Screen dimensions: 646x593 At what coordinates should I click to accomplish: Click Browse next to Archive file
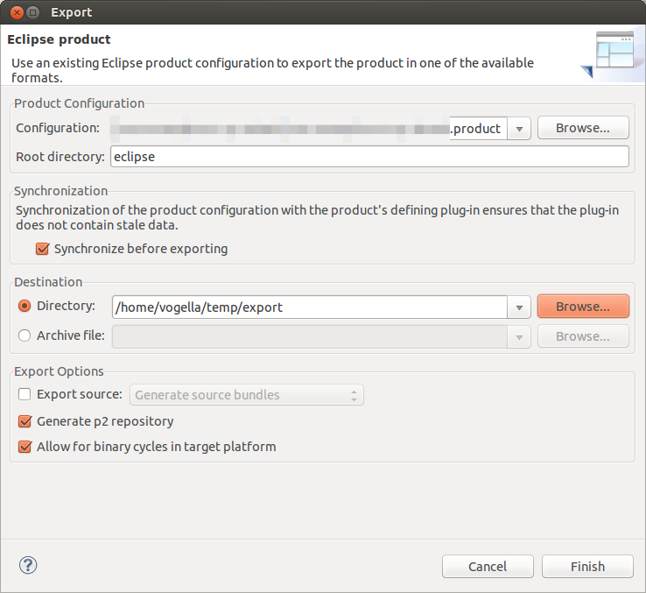tap(583, 336)
